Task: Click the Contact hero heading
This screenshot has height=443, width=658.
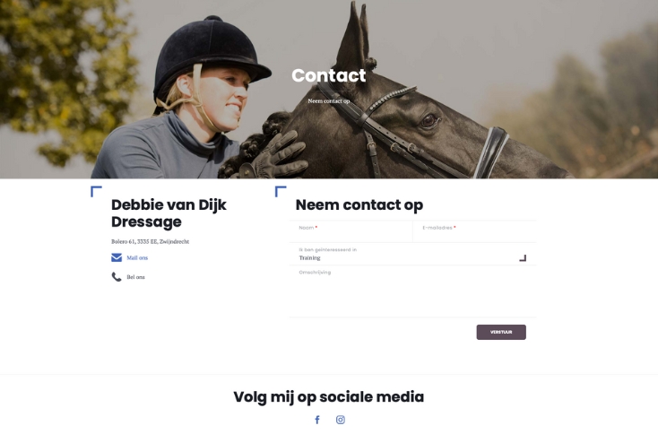Action: click(329, 75)
